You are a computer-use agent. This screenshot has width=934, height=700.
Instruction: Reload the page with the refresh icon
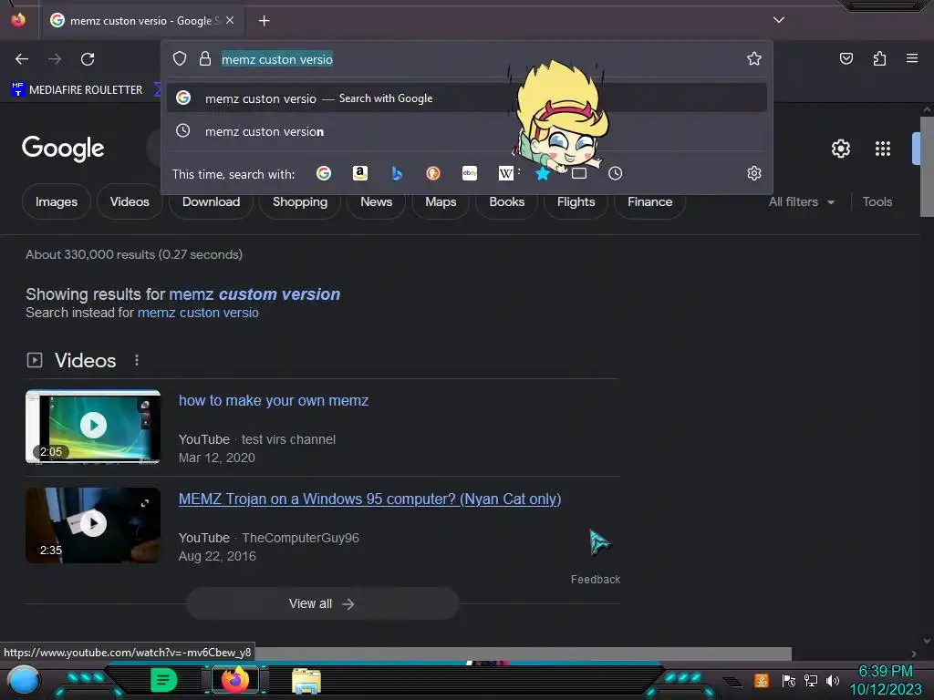[x=88, y=59]
